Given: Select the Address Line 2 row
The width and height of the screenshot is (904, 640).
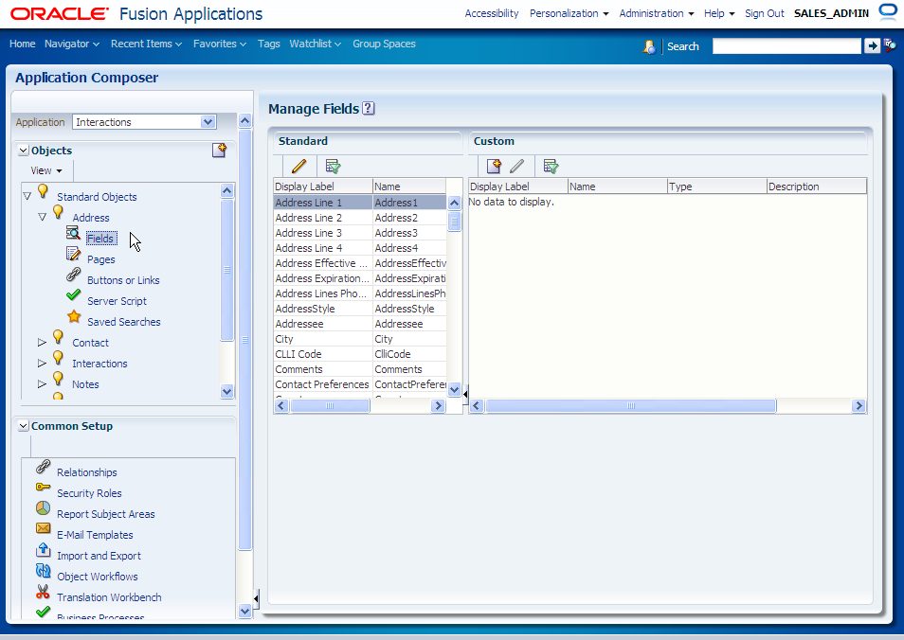Looking at the screenshot, I should pos(359,218).
